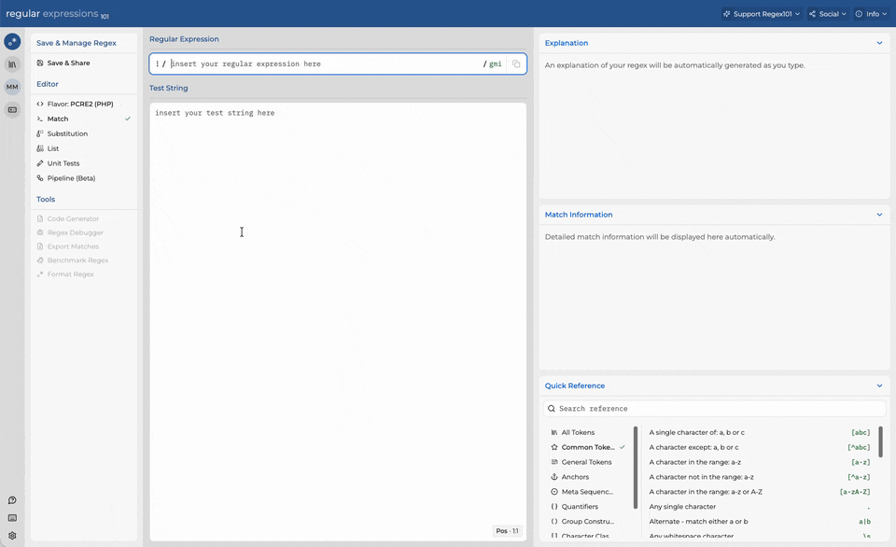Click the General Tokens icon

[x=554, y=462]
